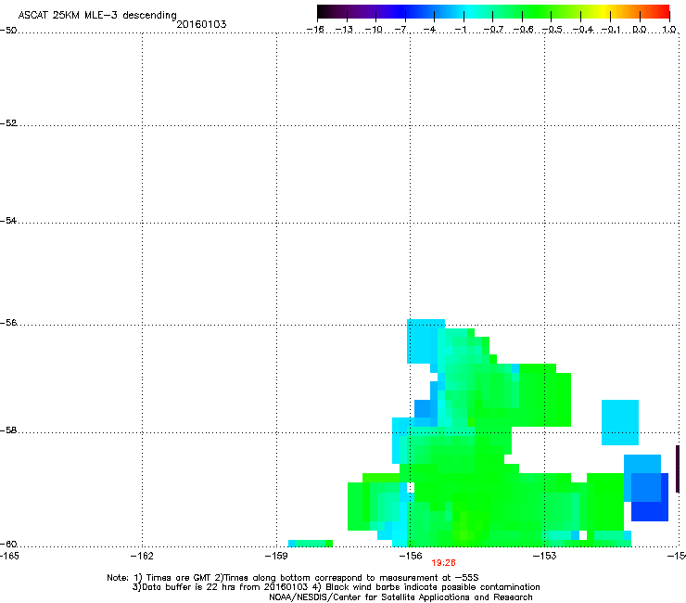Viewport: 686px width, 603px height.
Task: Click the -13 value on the color scale
Action: 344,30
